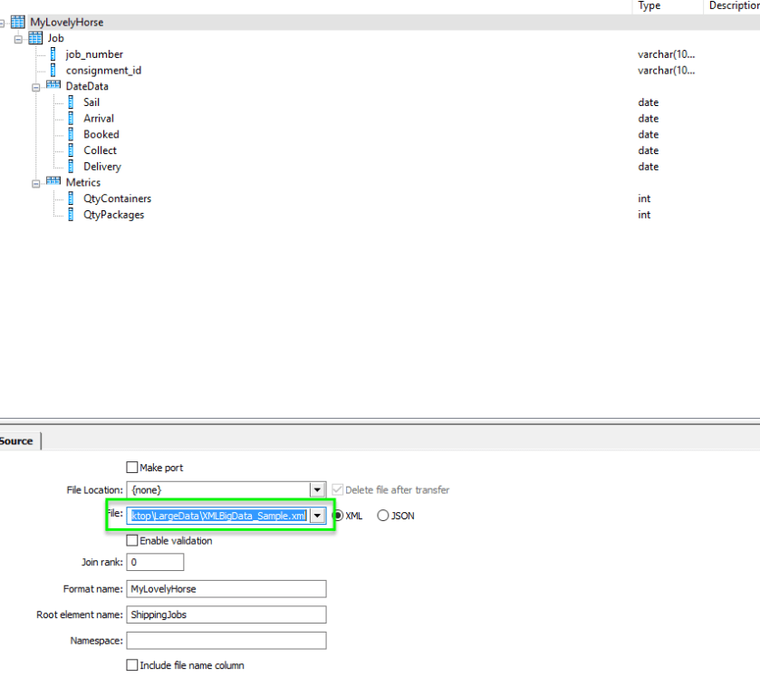The width and height of the screenshot is (760, 677).
Task: Check Include file name column option
Action: pyautogui.click(x=132, y=665)
